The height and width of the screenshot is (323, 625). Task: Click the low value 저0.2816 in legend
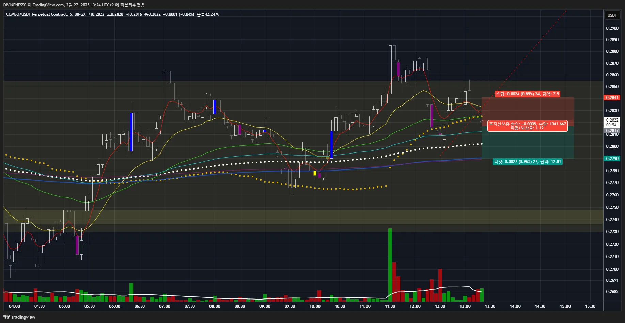coord(134,14)
